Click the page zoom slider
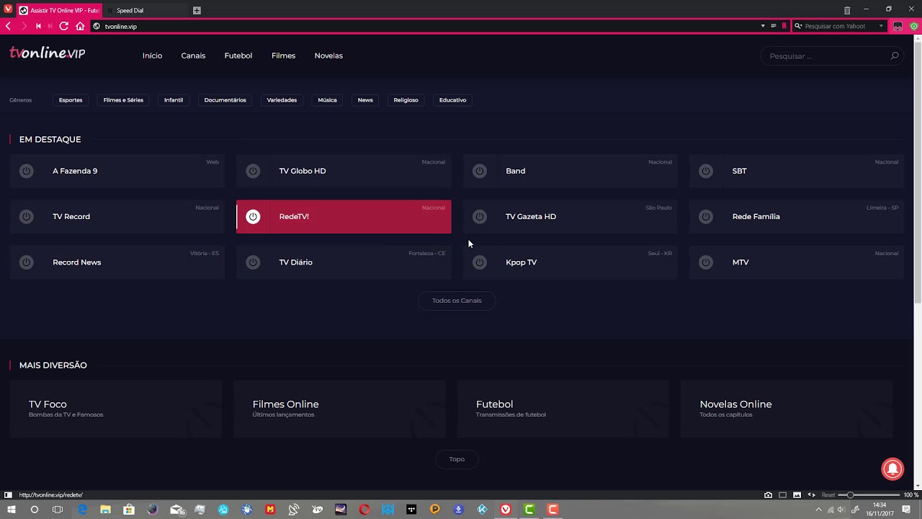Image resolution: width=922 pixels, height=519 pixels. [x=869, y=495]
